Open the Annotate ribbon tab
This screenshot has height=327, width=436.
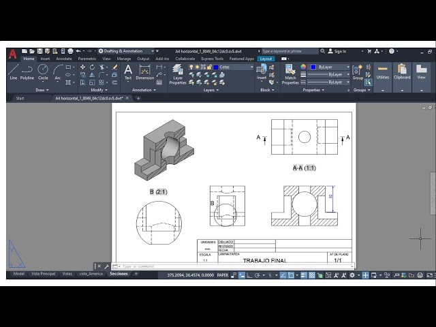(x=64, y=59)
